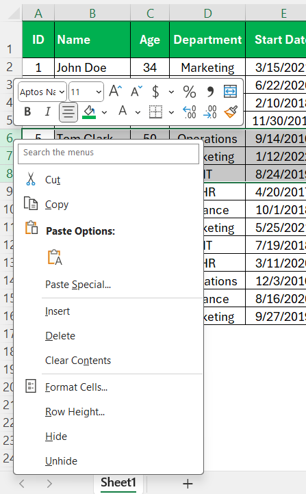Select column C header
The height and width of the screenshot is (494, 306).
coord(150,13)
